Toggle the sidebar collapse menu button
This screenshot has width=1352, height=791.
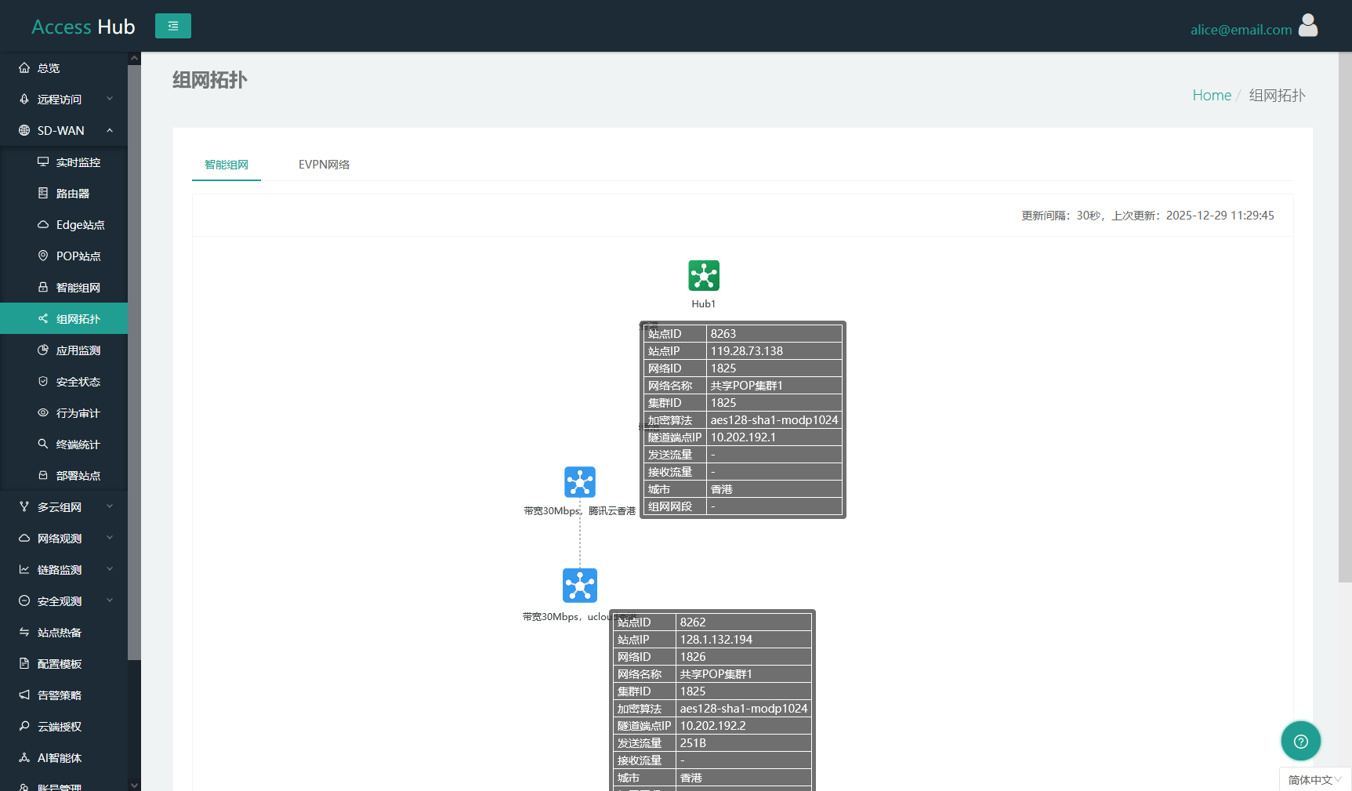click(x=173, y=26)
